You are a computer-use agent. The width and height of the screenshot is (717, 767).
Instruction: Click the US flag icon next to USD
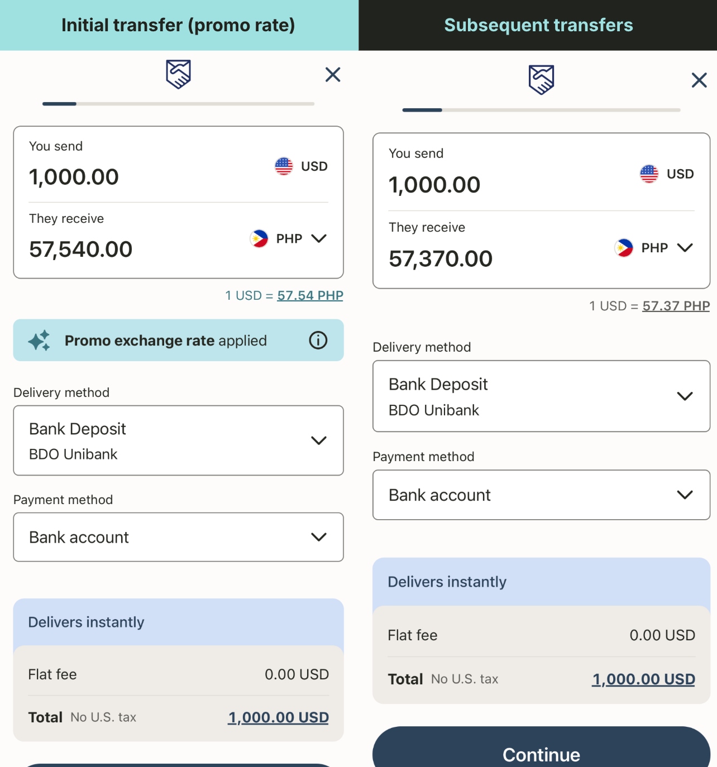click(284, 165)
